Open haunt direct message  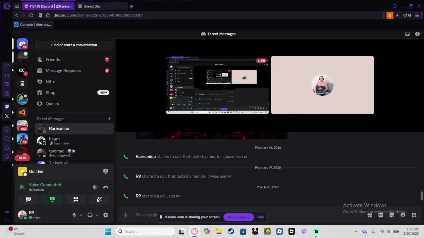coord(74,141)
